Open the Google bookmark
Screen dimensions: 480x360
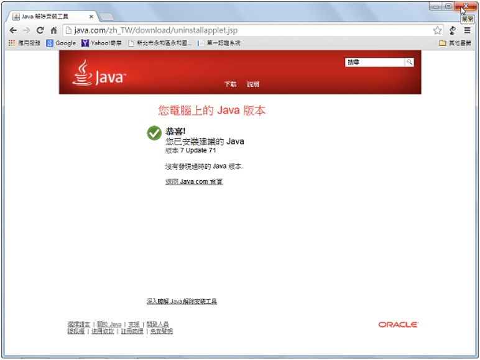(61, 43)
